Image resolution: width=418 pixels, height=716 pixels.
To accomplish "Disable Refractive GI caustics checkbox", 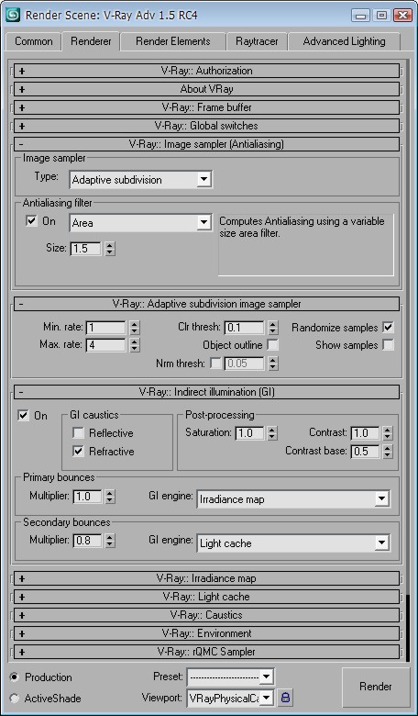I will pos(79,451).
